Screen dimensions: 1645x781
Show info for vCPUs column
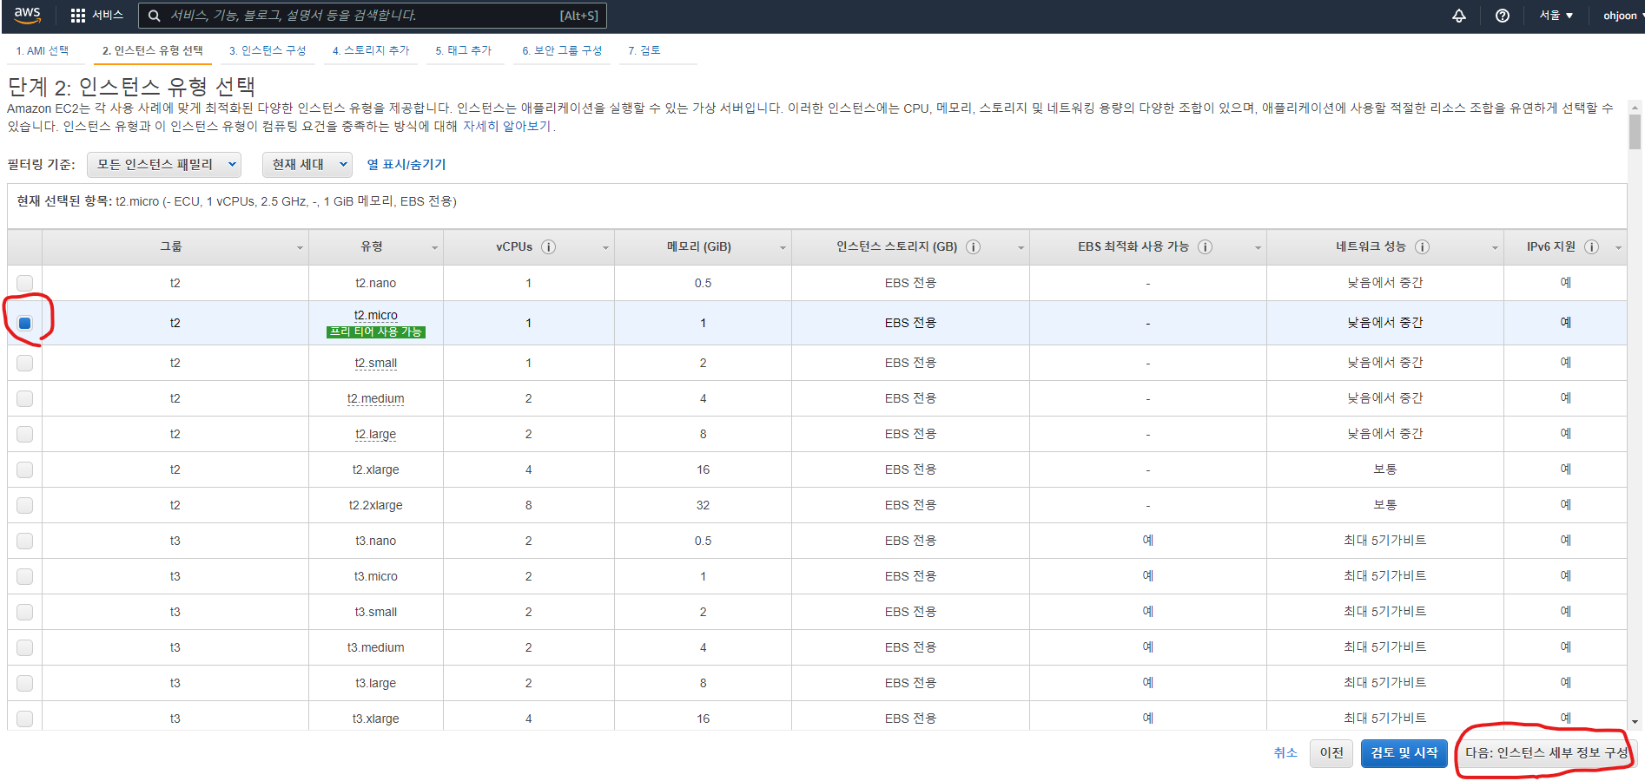pos(548,246)
